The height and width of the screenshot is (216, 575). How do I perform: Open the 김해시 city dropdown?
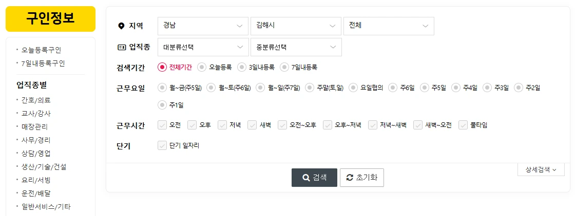(x=296, y=26)
